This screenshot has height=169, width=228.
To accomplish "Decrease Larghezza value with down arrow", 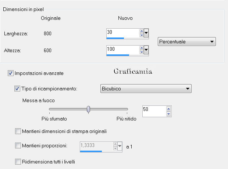I will (x=142, y=35).
